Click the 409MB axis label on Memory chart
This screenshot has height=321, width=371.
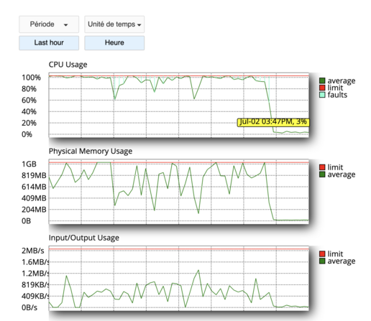[x=34, y=198]
